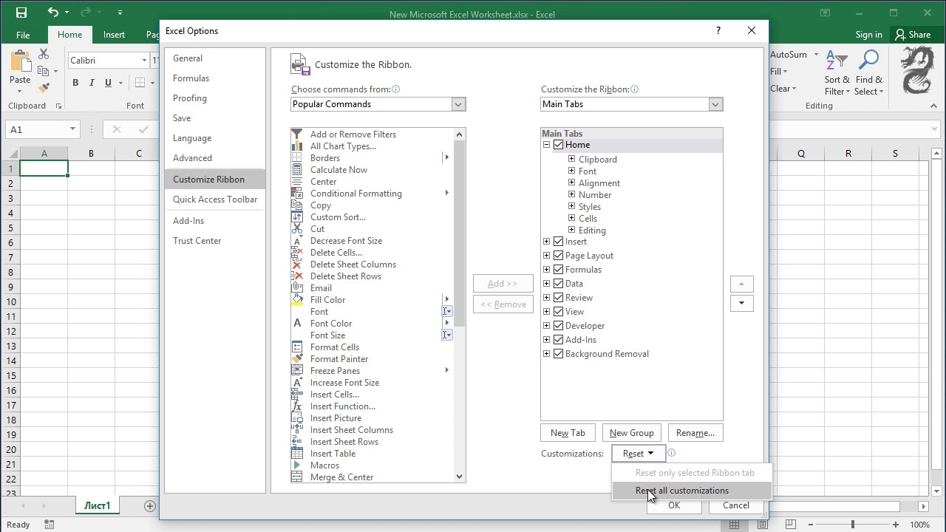This screenshot has width=946, height=532.
Task: Expand the Styles group node
Action: (x=571, y=206)
